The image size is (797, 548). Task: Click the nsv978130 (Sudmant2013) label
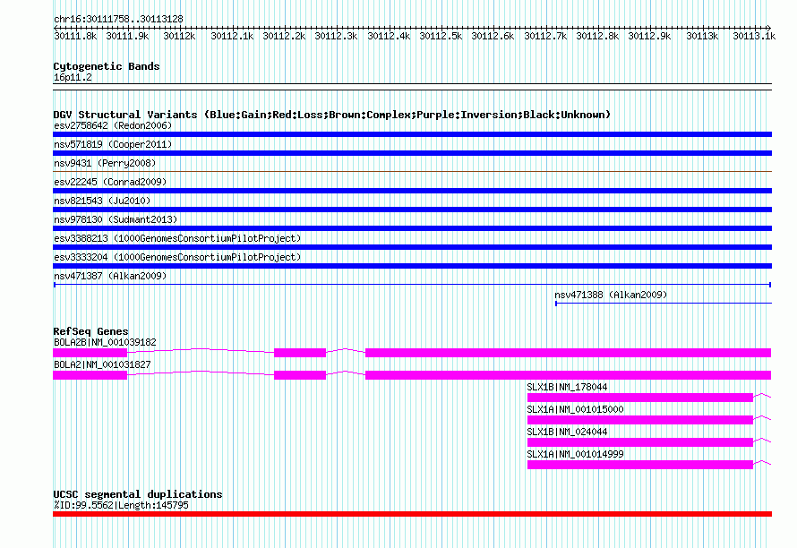(x=116, y=219)
